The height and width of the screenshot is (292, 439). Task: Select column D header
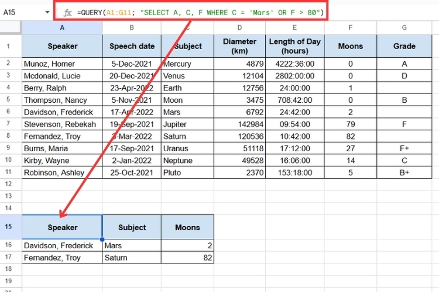point(239,27)
